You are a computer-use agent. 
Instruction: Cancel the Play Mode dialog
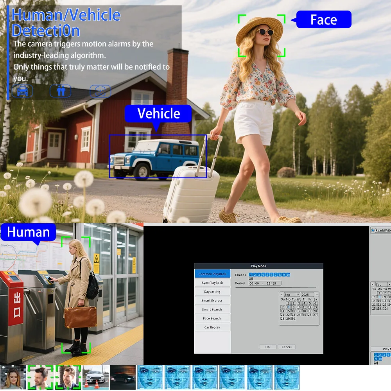point(287,347)
